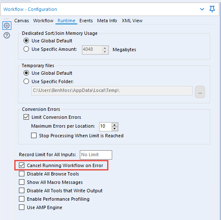Click the Record Limit for All Inputs field

pos(96,155)
